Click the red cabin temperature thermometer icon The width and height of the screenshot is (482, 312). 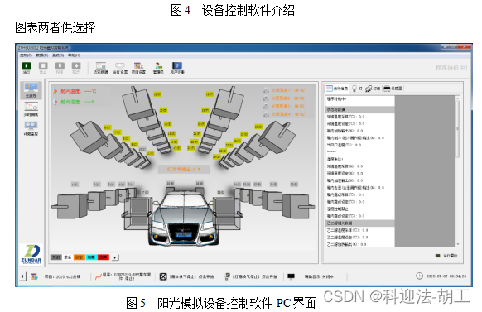coord(55,91)
